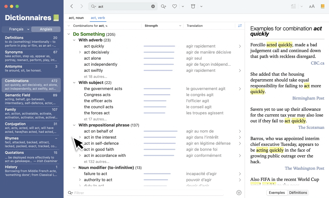Swap translation direction with arrows icon
This screenshot has height=198, width=329.
(x=240, y=26)
